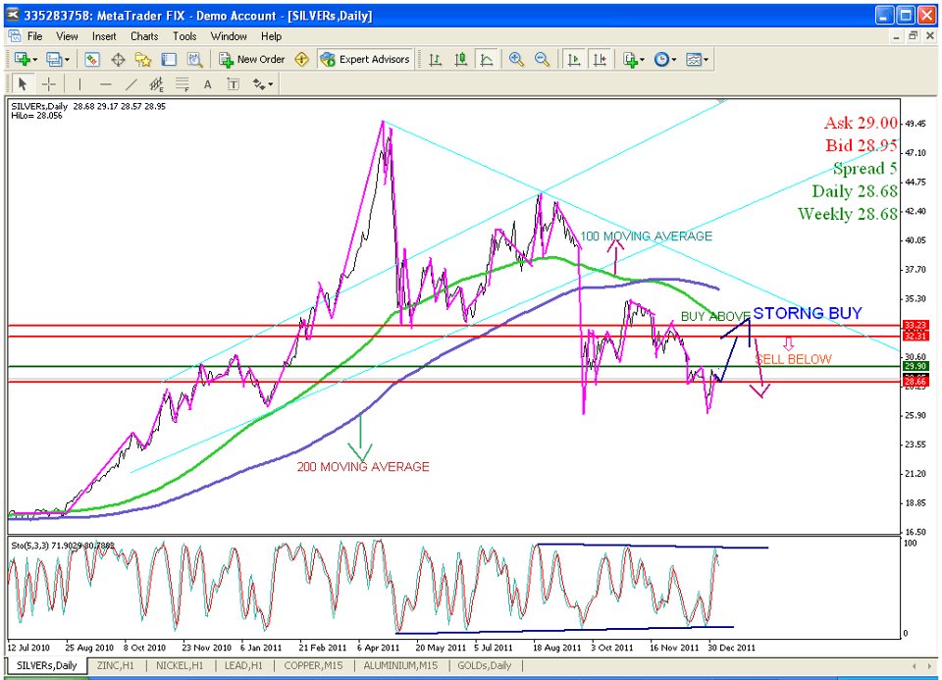Viewport: 942px width, 680px height.
Task: Draw a vertical line tool
Action: 80,84
